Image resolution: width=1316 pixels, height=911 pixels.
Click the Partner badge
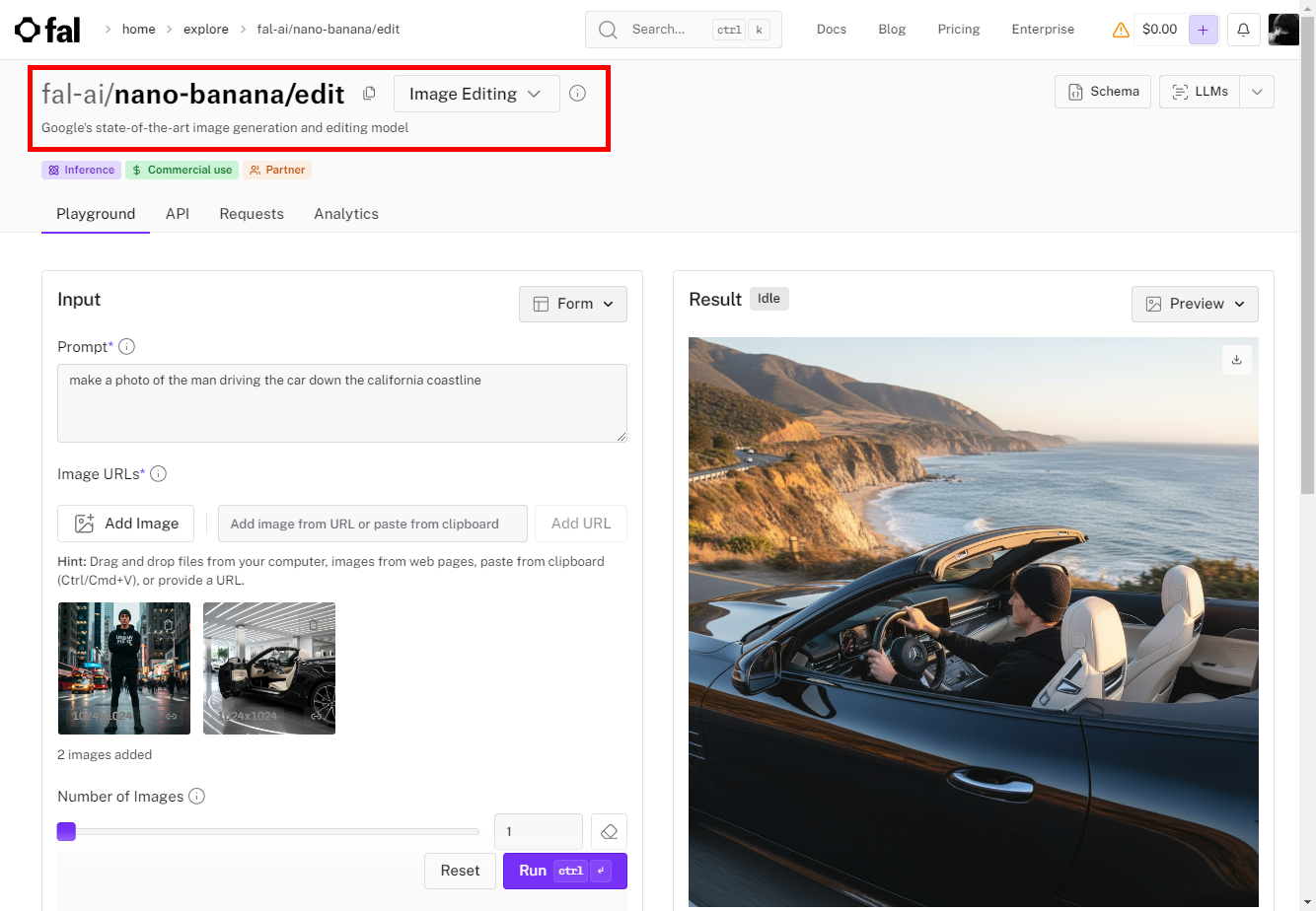point(277,170)
